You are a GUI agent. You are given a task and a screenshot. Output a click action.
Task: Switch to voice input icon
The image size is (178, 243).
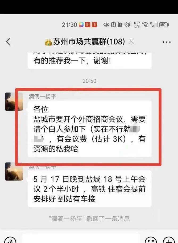[x=10, y=240]
